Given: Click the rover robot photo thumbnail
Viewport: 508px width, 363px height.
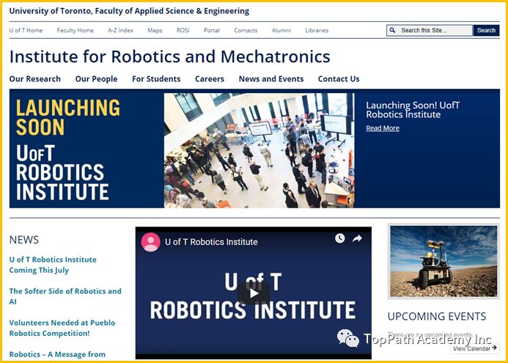Looking at the screenshot, I should (443, 261).
